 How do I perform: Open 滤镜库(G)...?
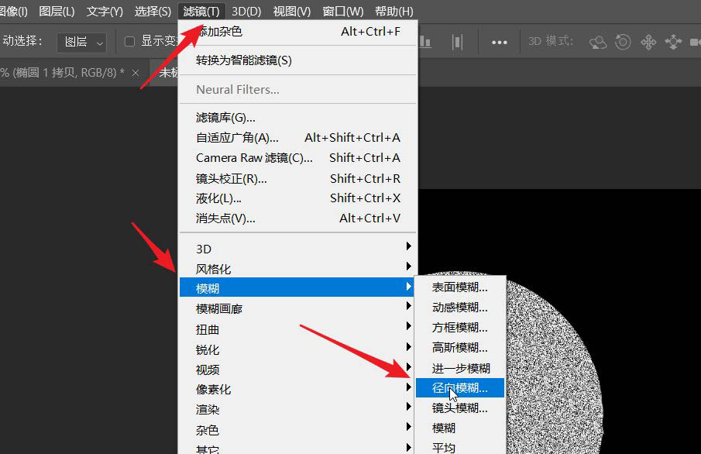(298, 118)
